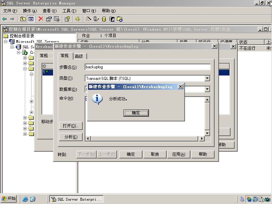Open Properties from the toolbar icon
This screenshot has height=204, width=272.
click(x=49, y=19)
